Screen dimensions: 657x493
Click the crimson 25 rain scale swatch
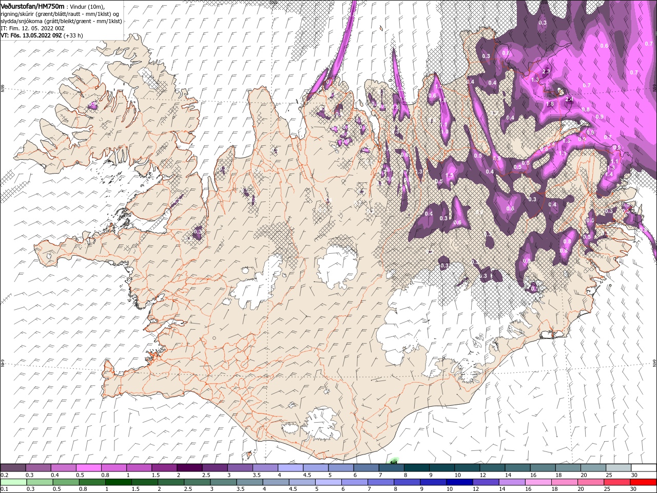pyautogui.click(x=616, y=482)
